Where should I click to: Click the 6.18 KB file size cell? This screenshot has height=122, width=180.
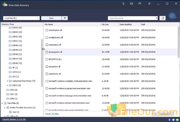point(105,81)
